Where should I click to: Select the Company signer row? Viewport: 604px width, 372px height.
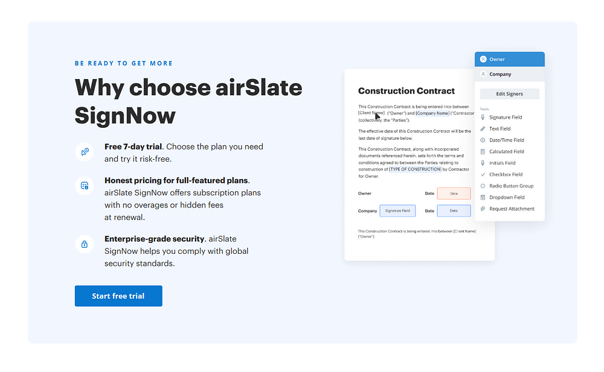click(509, 74)
